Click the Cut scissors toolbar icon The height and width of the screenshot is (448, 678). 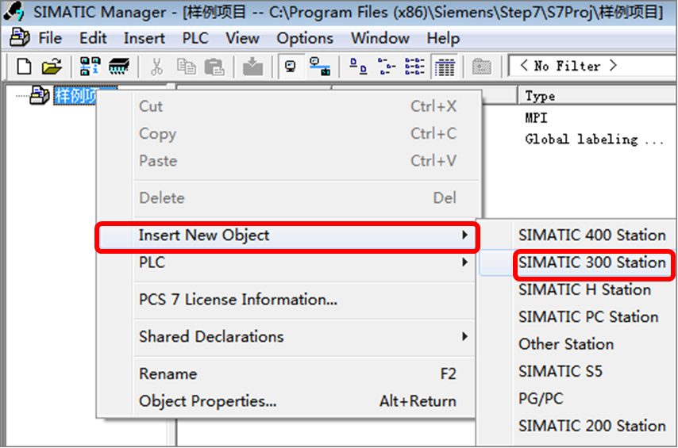pos(156,67)
